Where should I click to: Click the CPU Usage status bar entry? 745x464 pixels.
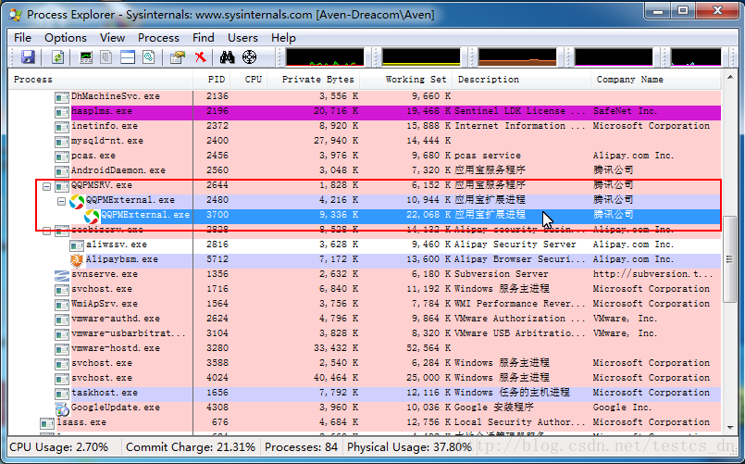pyautogui.click(x=59, y=447)
